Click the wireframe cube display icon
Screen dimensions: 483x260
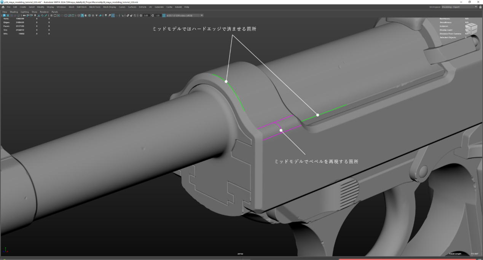tap(79, 16)
